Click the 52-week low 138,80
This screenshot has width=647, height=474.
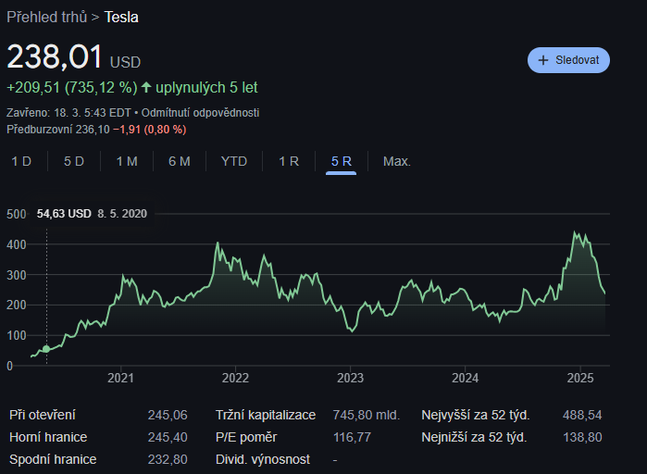click(582, 437)
